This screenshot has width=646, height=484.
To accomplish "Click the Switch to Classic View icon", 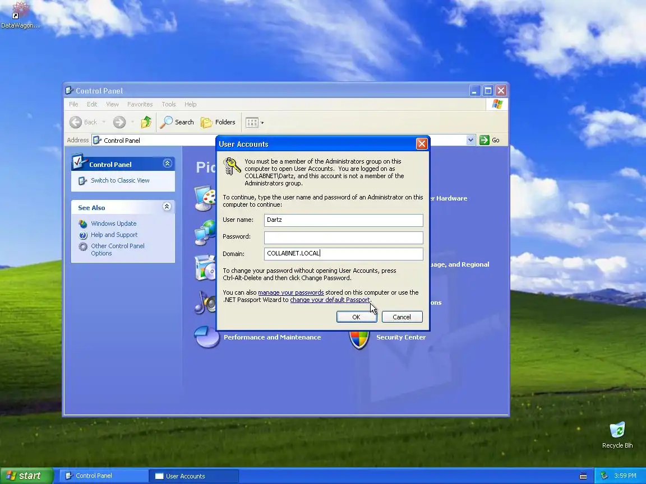I will coord(82,181).
